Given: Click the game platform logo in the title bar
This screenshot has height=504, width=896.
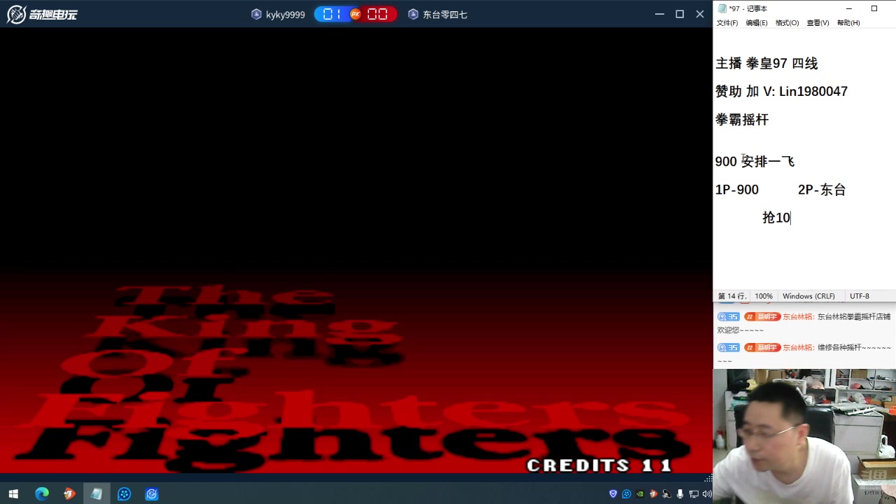Looking at the screenshot, I should point(42,14).
